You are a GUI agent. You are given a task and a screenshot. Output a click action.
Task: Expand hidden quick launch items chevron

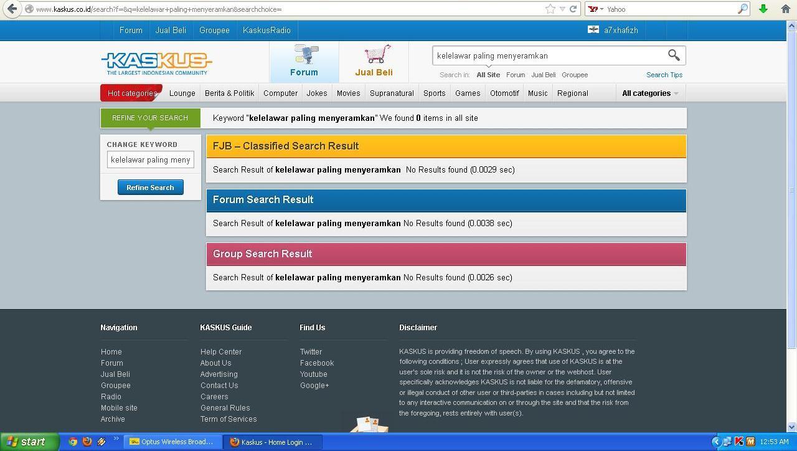(x=115, y=439)
